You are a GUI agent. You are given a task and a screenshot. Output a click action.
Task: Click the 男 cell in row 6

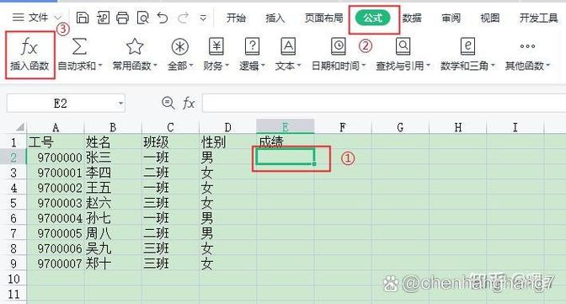[x=227, y=218]
